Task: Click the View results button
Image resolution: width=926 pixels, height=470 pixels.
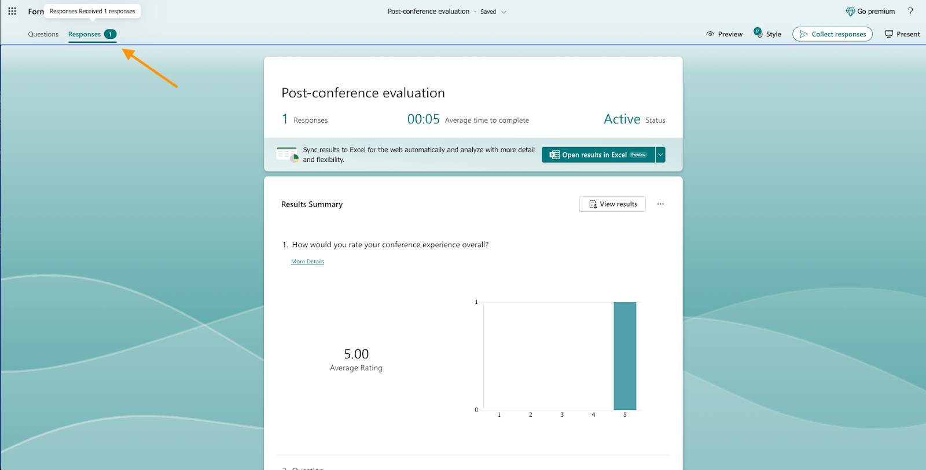Action: point(612,204)
